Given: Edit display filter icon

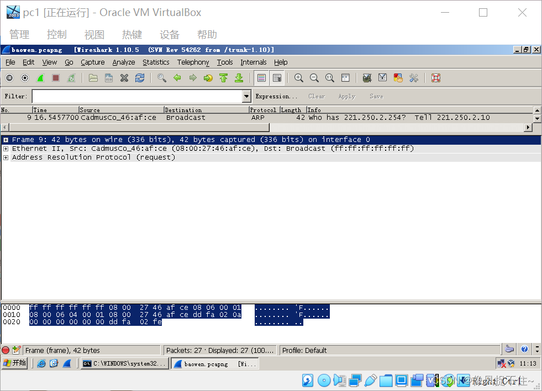Looking at the screenshot, I should pos(382,78).
